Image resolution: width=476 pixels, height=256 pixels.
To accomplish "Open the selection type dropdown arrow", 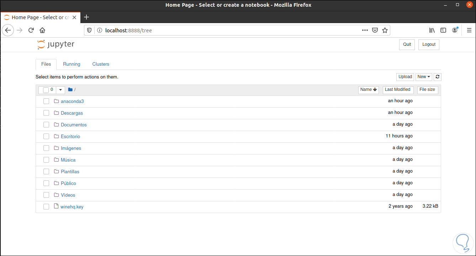I will 60,90.
